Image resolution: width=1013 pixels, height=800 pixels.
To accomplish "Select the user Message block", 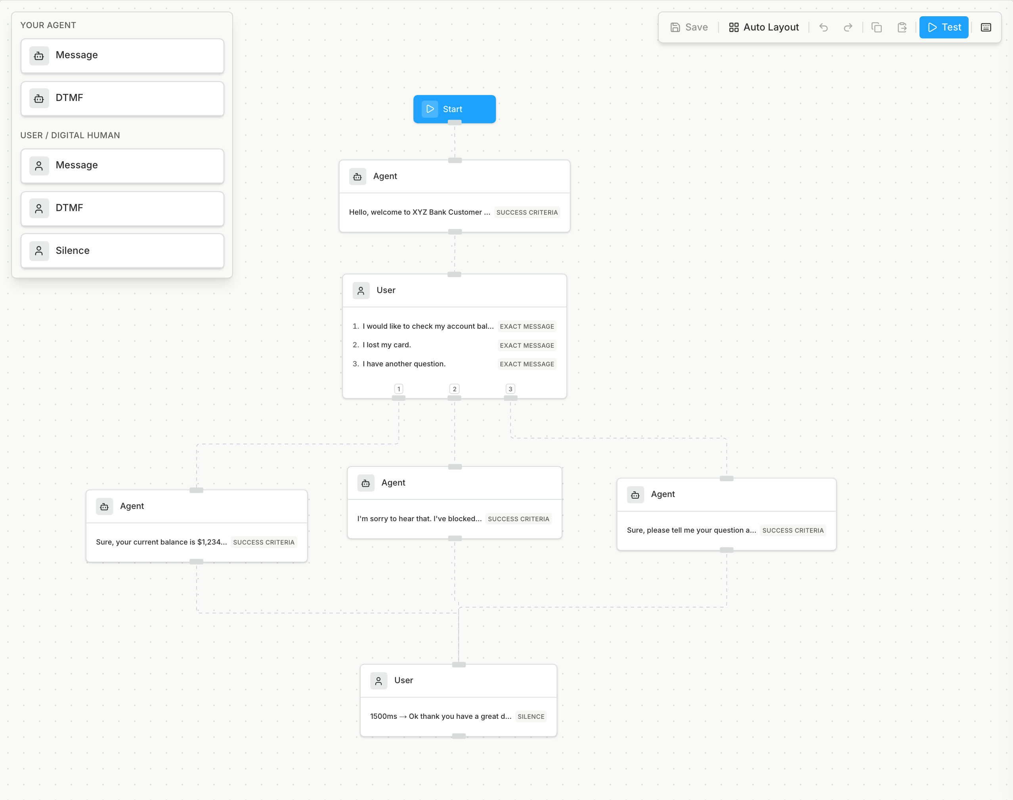I will (122, 166).
